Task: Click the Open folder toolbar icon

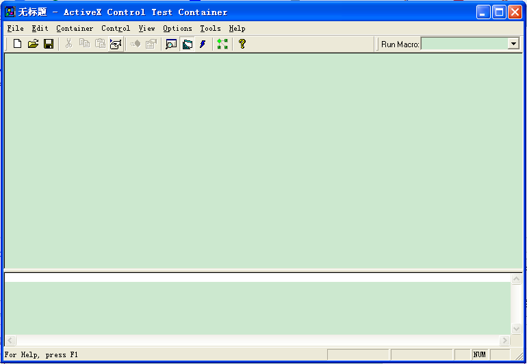Action: click(x=33, y=44)
